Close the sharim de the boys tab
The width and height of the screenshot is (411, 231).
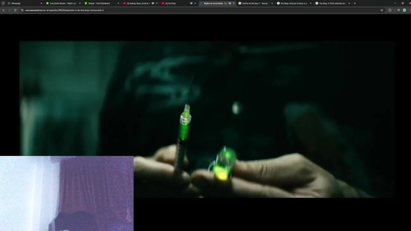coord(272,3)
